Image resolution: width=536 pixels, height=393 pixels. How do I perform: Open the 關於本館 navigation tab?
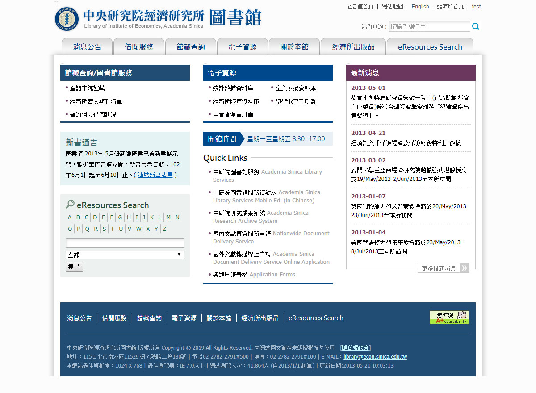(x=294, y=47)
